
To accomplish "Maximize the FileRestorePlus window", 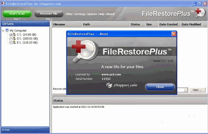I will 200,4.
